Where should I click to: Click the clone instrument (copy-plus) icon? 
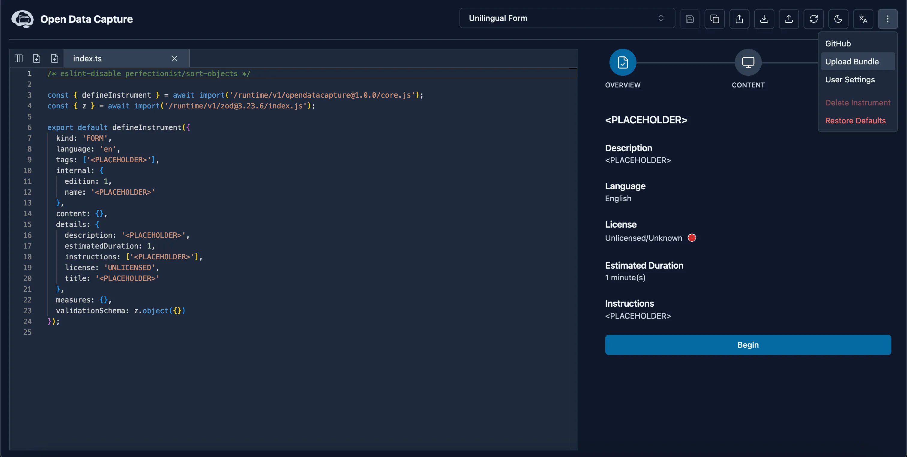click(714, 19)
